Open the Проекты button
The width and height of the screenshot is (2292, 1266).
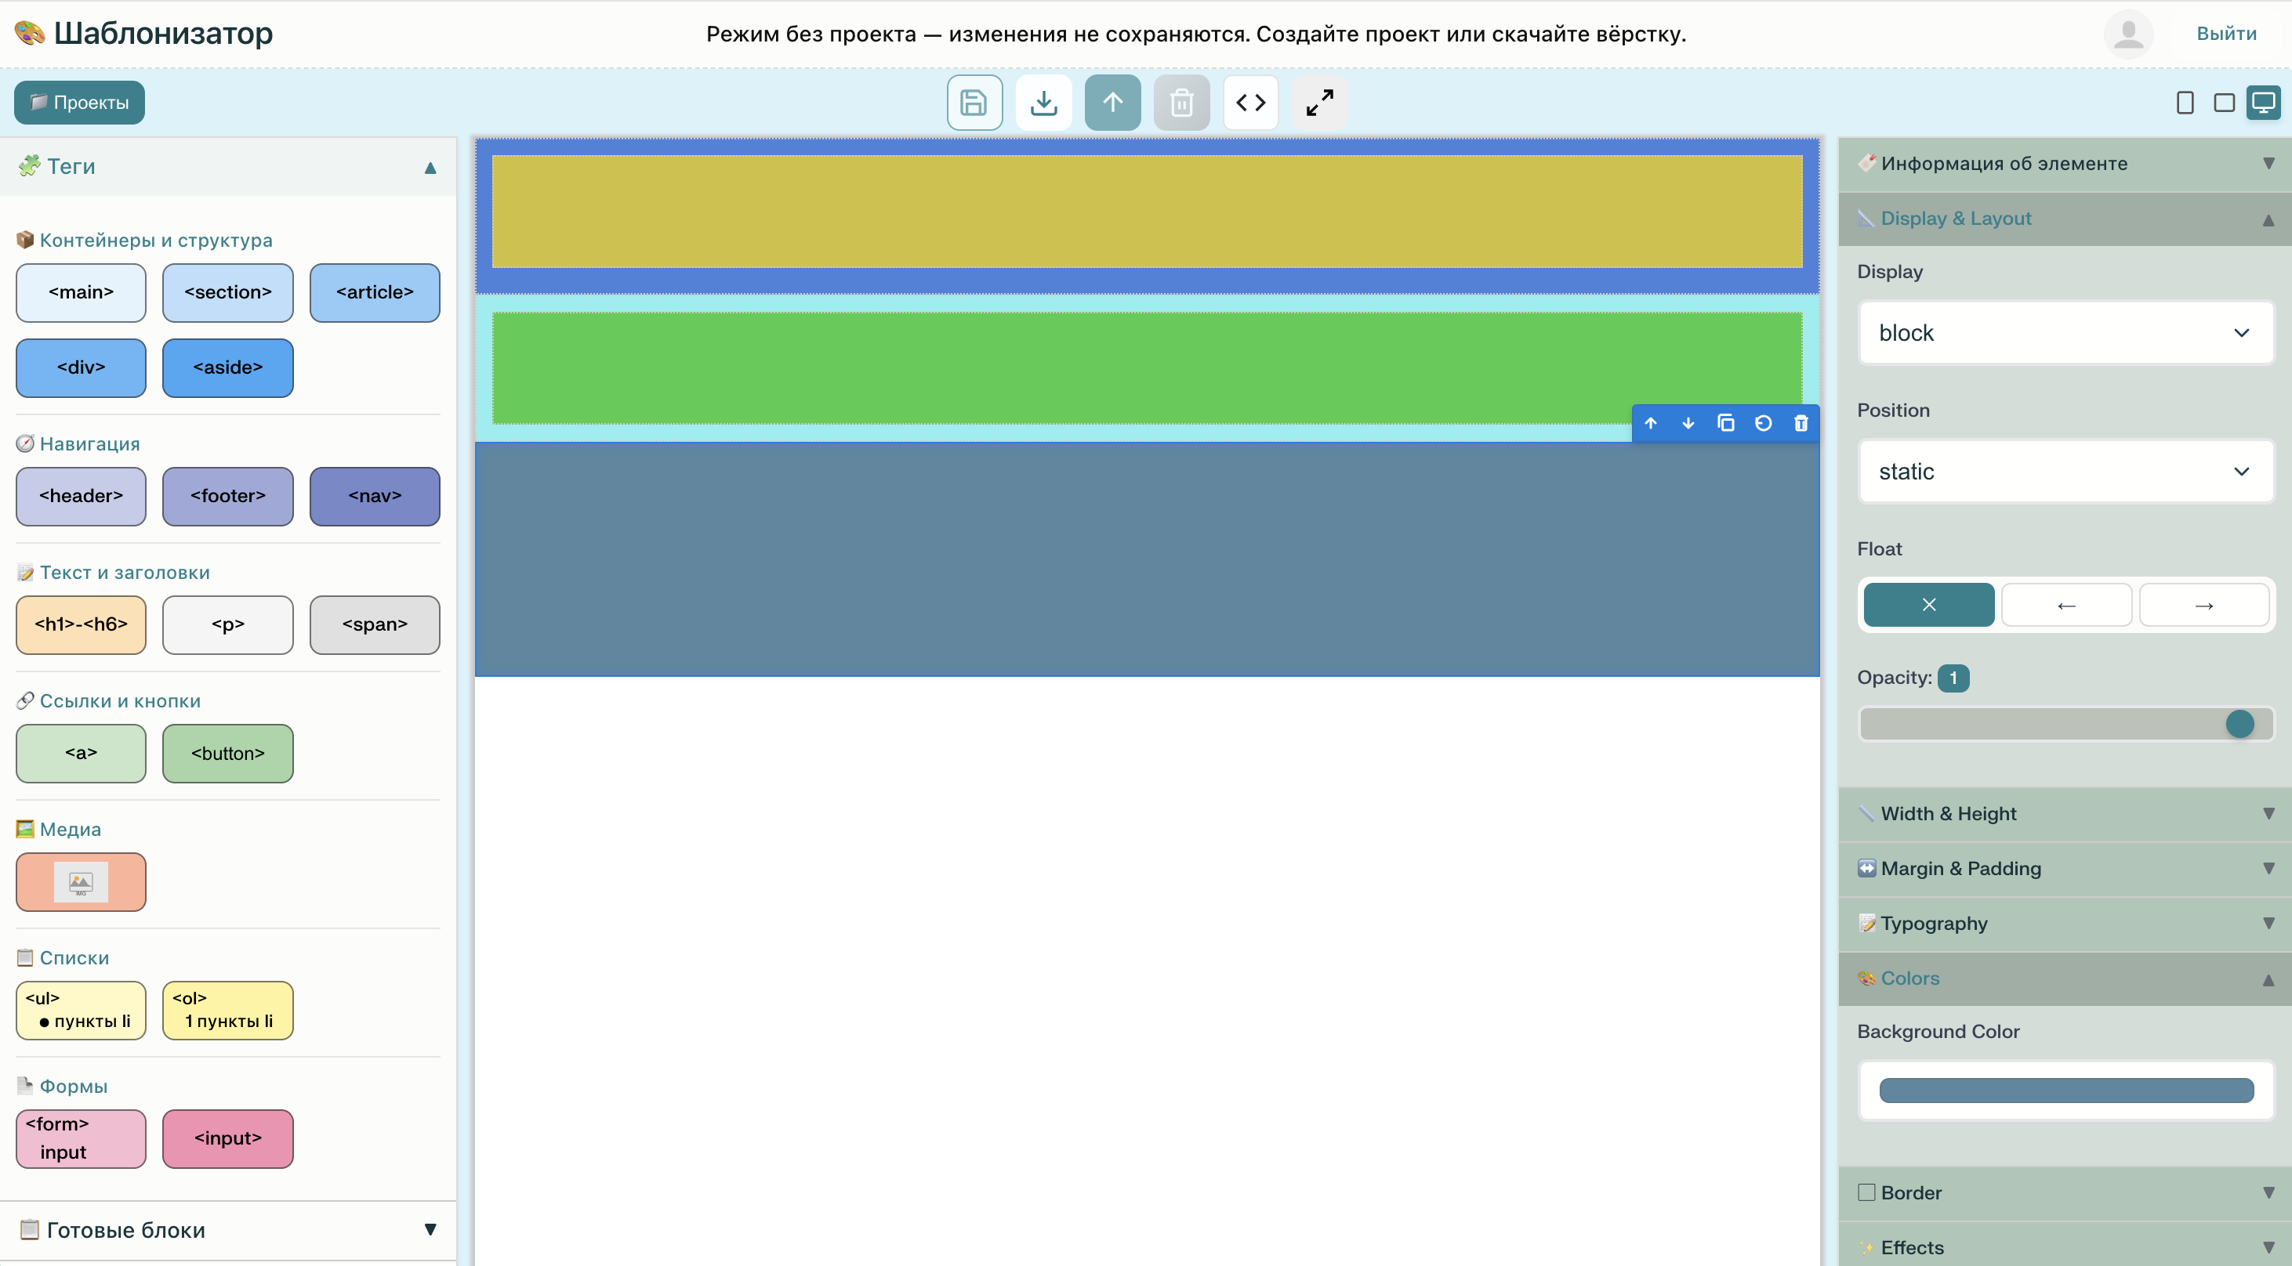tap(79, 103)
